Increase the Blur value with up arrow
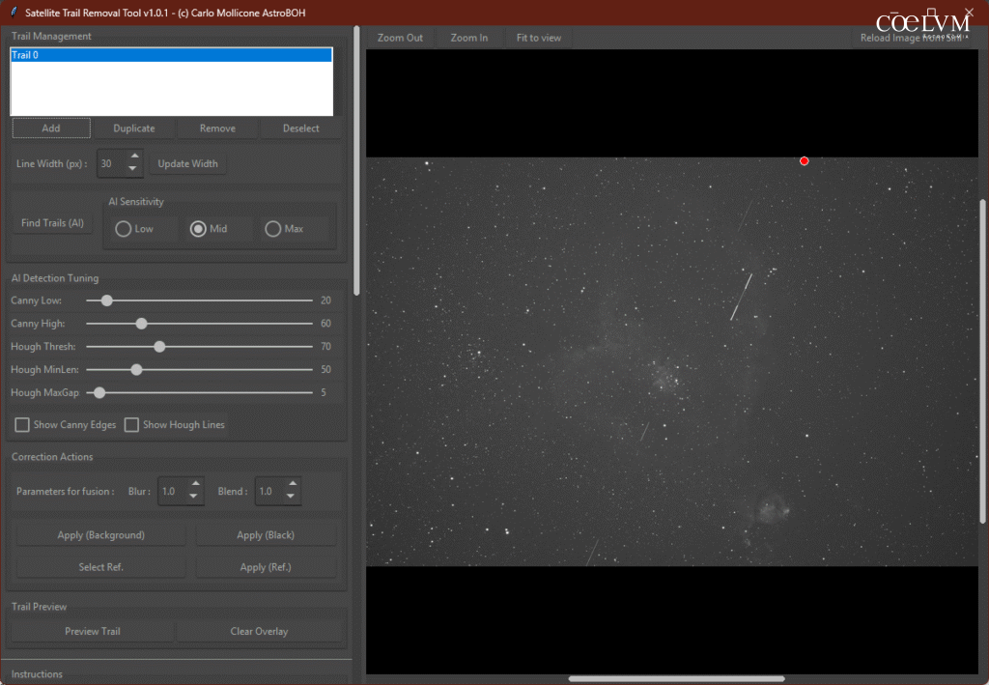The width and height of the screenshot is (989, 685). coord(195,485)
